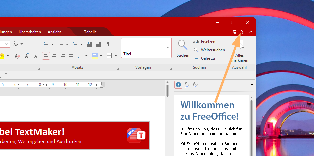The width and height of the screenshot is (314, 156).
Task: Select the character styles sidebar icon
Action: click(195, 85)
